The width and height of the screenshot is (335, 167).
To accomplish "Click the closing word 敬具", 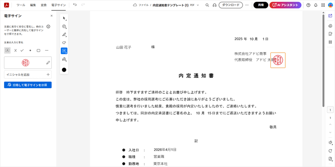I will tap(273, 127).
